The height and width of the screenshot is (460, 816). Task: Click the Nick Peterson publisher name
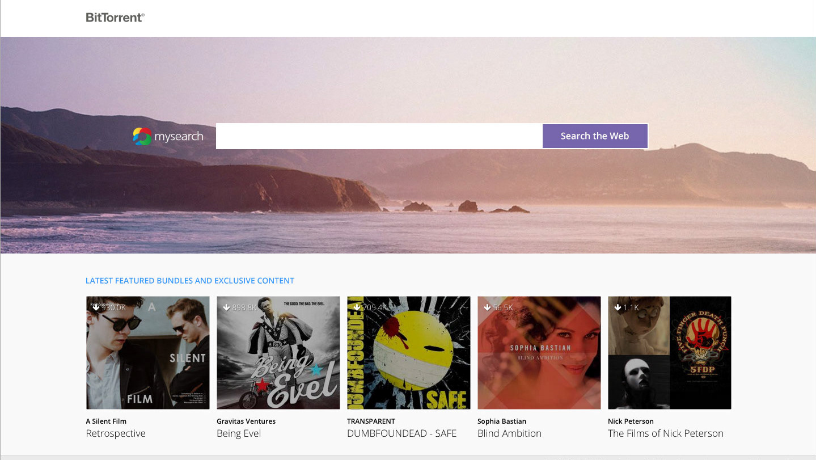point(631,421)
